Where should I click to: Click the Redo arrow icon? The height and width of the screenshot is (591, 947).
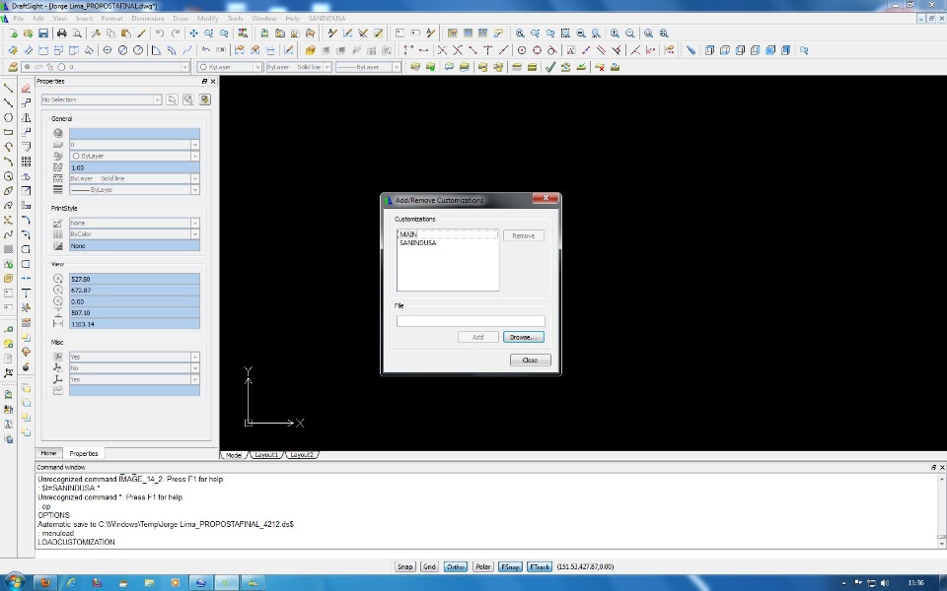pos(176,33)
